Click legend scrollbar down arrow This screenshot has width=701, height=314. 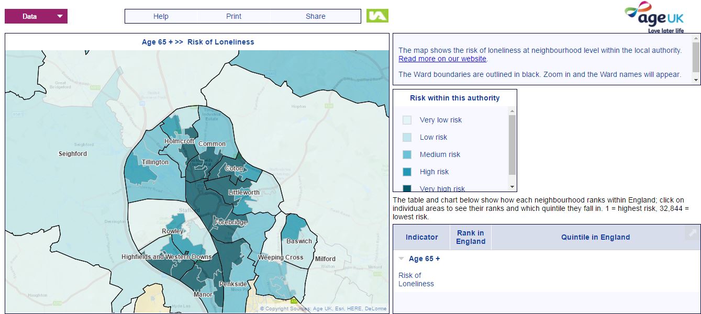point(512,187)
